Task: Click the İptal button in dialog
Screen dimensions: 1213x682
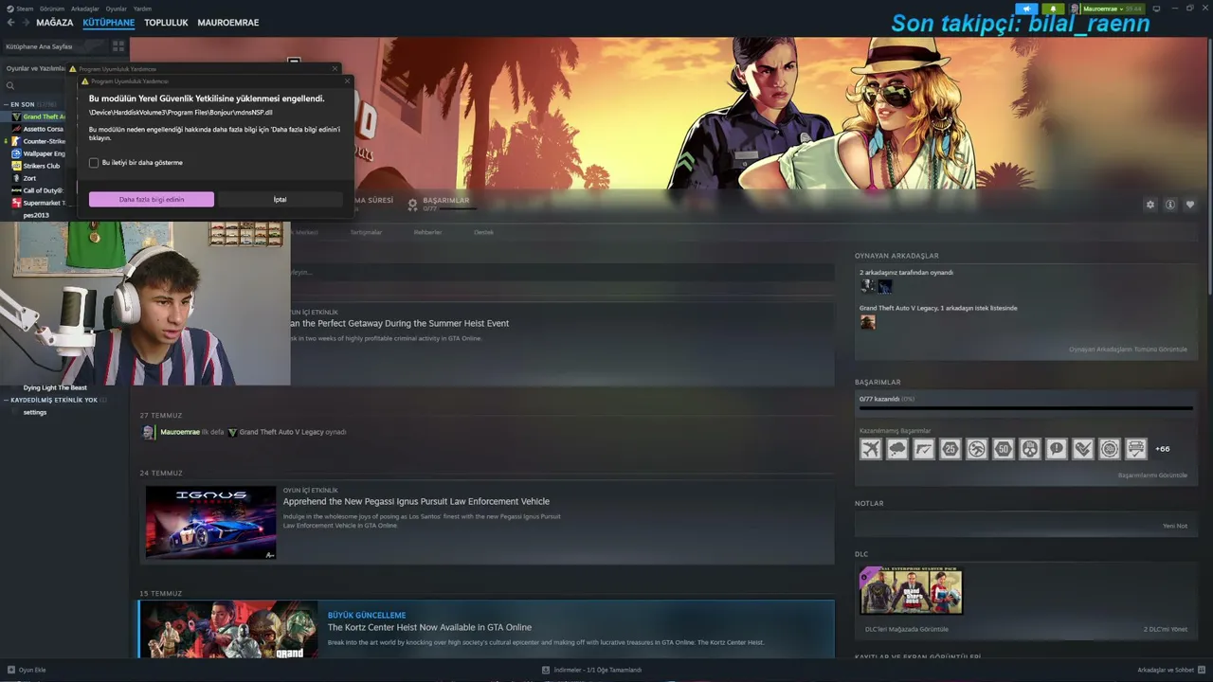Action: point(280,200)
